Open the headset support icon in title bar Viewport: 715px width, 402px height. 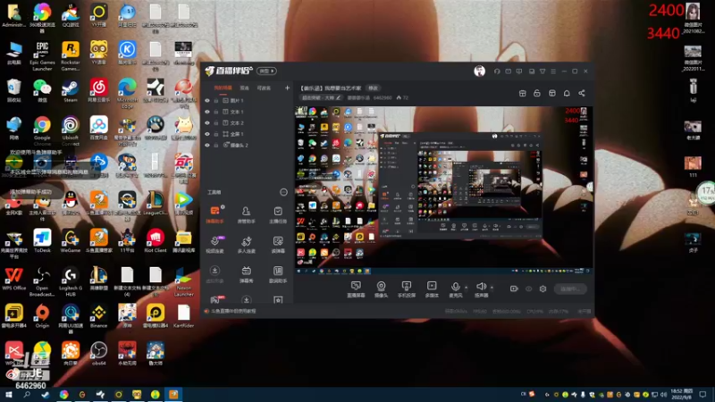pyautogui.click(x=497, y=71)
